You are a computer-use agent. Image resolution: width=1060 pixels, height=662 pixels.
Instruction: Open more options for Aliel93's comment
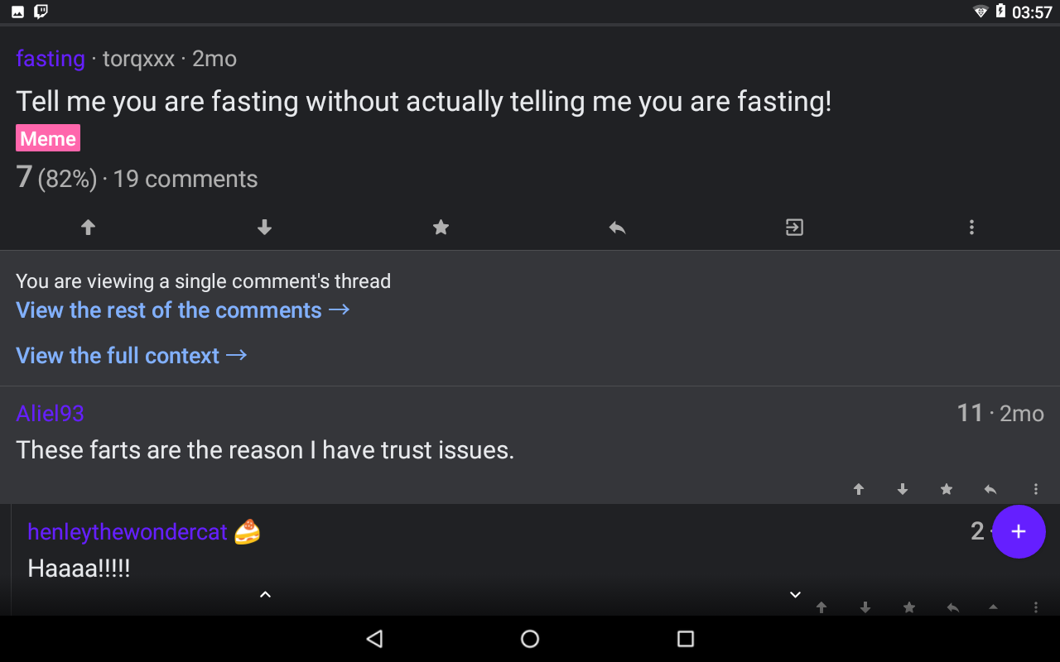pyautogui.click(x=1035, y=489)
